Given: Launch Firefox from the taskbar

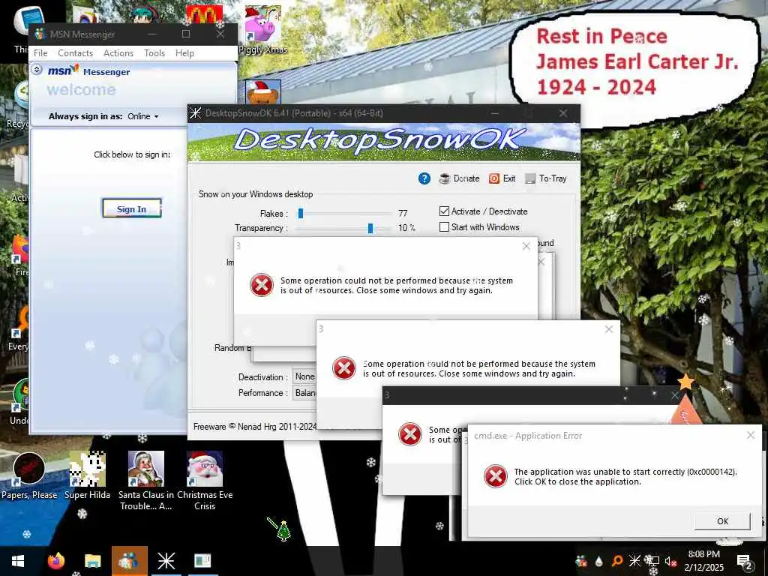Looking at the screenshot, I should pyautogui.click(x=55, y=561).
